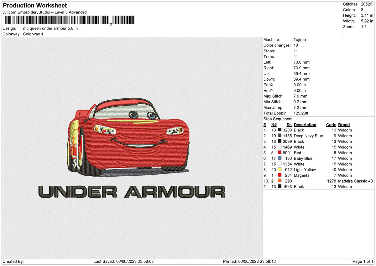376x266 pixels.
Task: Click the Red color swatch in stop 5
Action: pos(279,153)
